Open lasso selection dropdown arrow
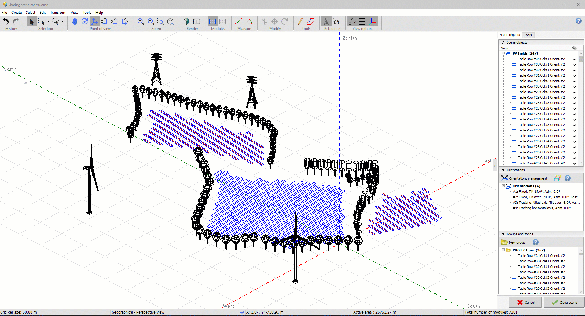The image size is (585, 316). 62,22
